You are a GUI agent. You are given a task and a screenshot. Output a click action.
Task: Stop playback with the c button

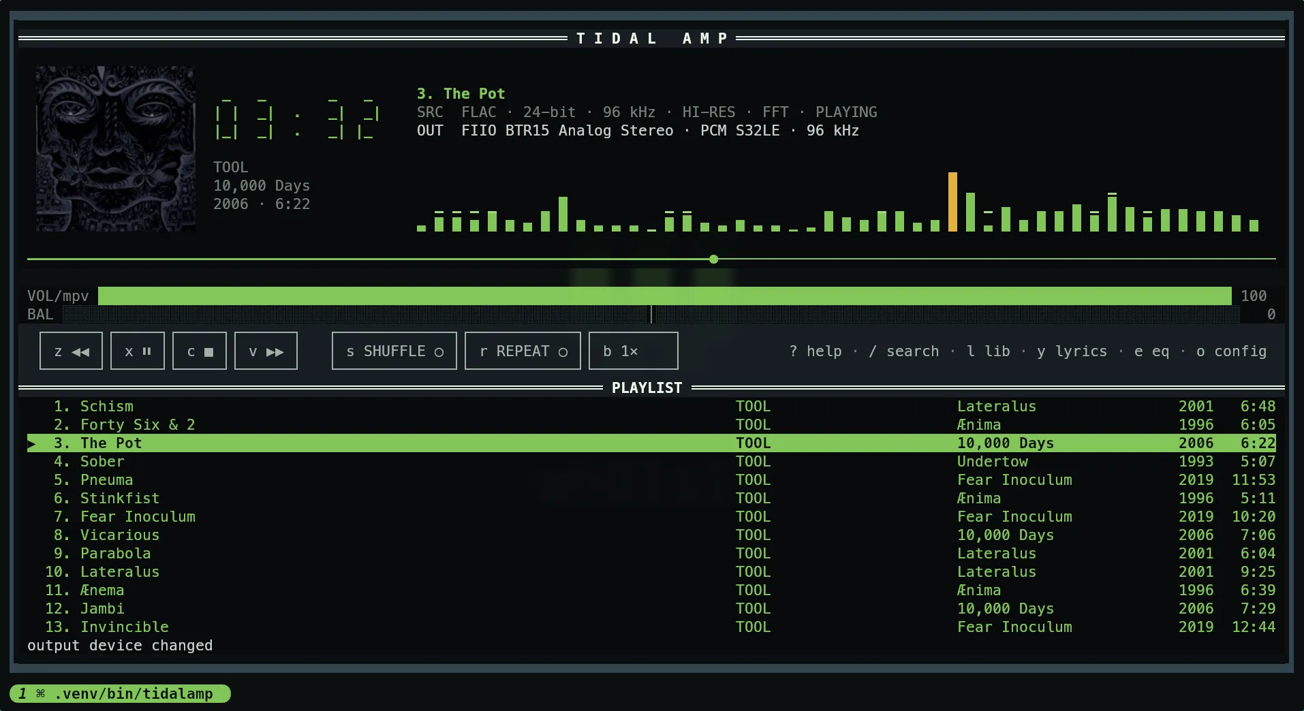coord(200,351)
